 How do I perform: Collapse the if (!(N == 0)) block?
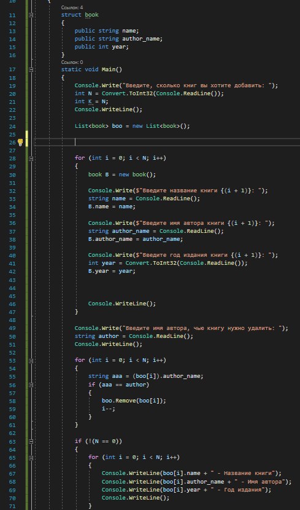tap(31, 442)
